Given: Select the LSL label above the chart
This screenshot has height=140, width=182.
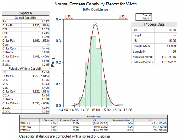Looking at the screenshot, I should pyautogui.click(x=69, y=17).
